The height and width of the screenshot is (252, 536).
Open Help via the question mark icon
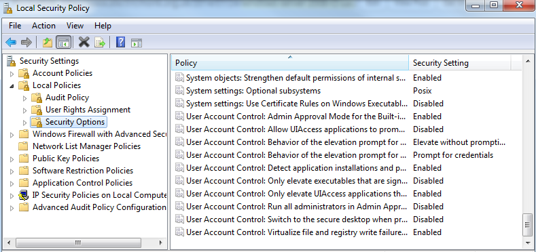pos(120,43)
